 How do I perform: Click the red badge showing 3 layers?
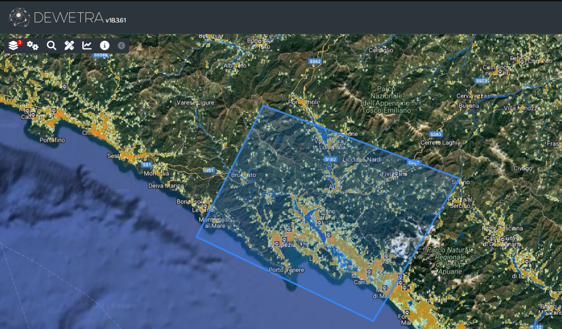pos(20,42)
